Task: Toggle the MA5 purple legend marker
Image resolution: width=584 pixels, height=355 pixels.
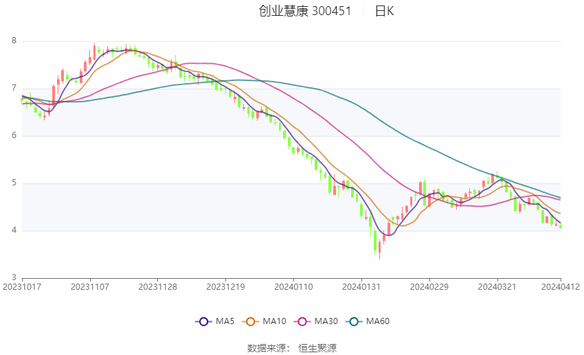Action: point(203,321)
